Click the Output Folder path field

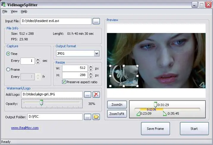pyautogui.click(x=55, y=117)
